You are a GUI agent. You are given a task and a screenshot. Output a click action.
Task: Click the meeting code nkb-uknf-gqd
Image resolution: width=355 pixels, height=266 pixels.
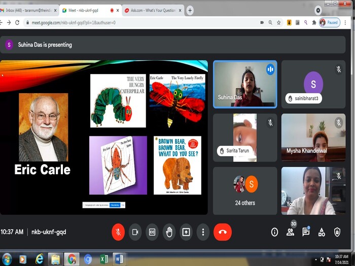point(49,232)
